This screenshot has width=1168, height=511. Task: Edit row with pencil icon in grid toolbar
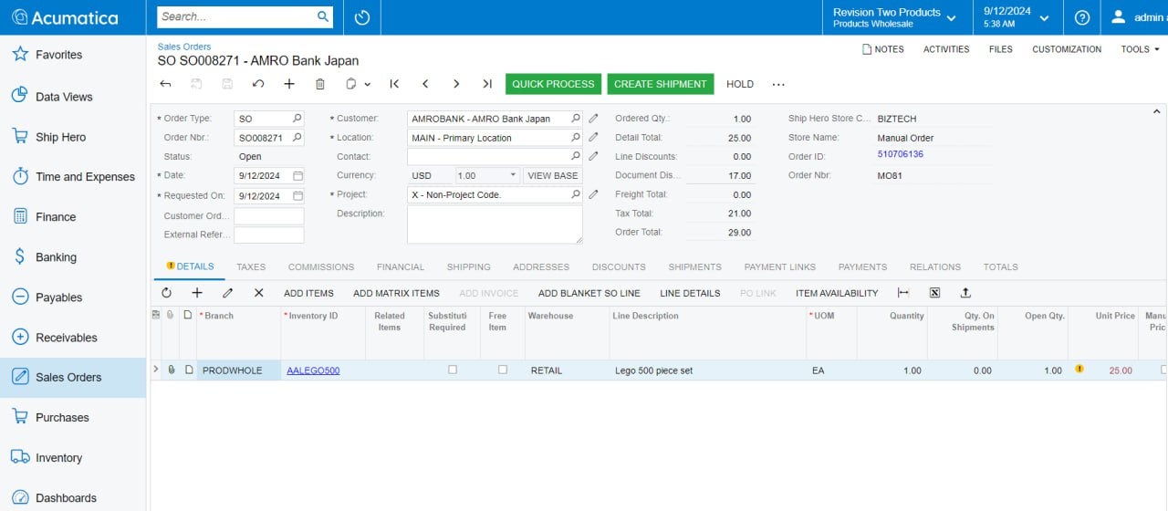(228, 293)
